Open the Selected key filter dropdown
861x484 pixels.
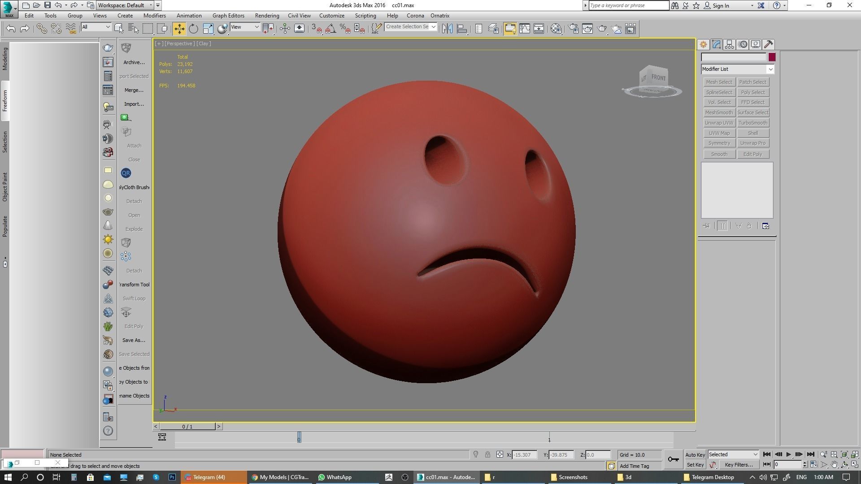click(x=733, y=454)
